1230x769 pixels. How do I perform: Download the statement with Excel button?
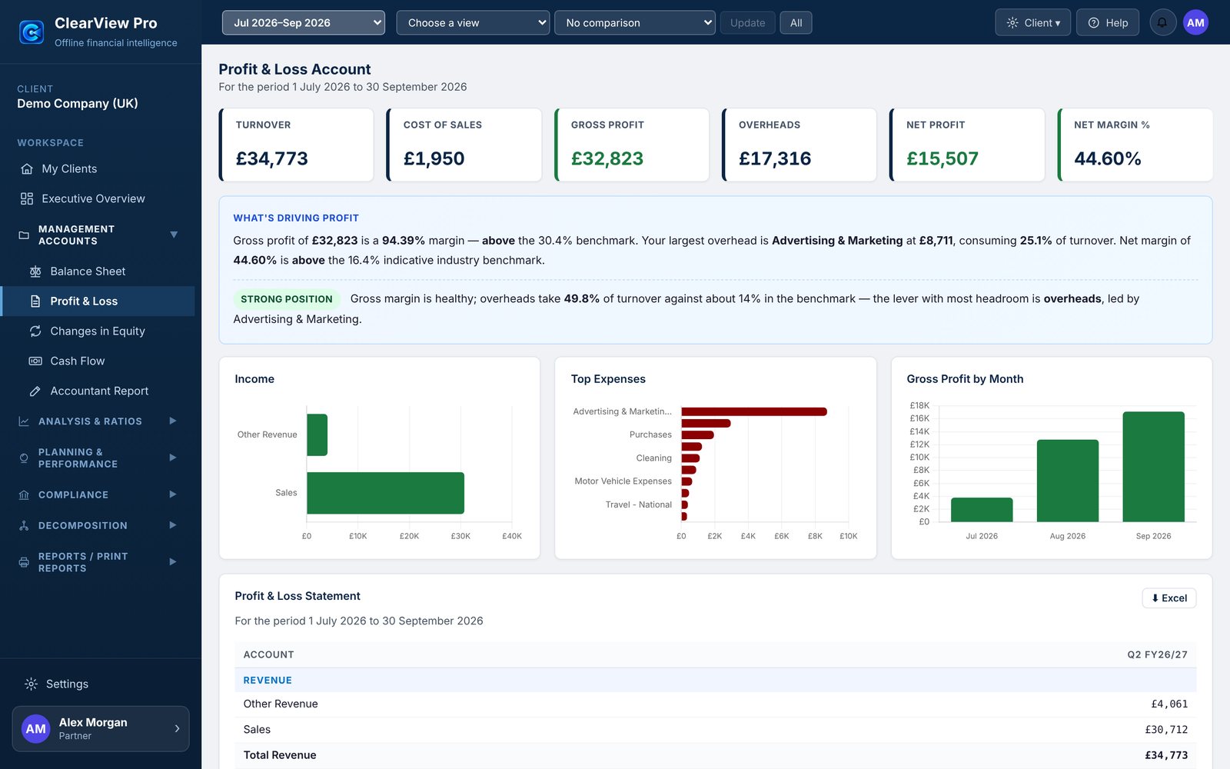pyautogui.click(x=1169, y=598)
